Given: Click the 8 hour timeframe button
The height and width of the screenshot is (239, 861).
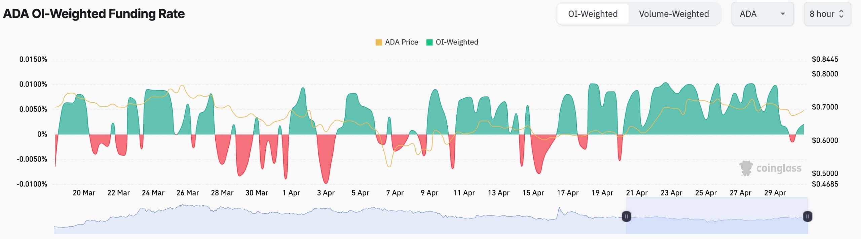Looking at the screenshot, I should 827,14.
